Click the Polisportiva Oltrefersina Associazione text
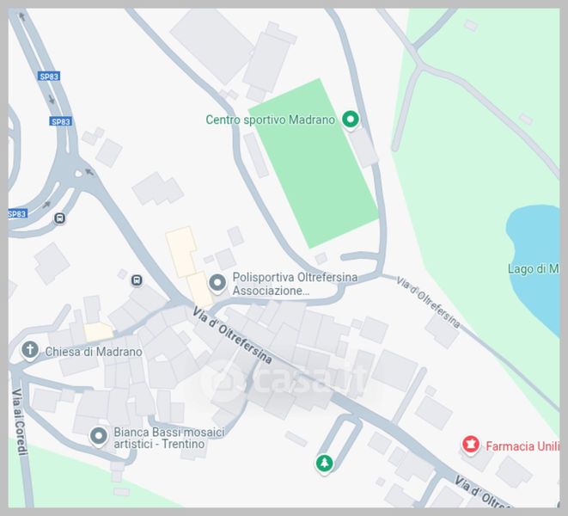The width and height of the screenshot is (568, 516). pyautogui.click(x=295, y=284)
